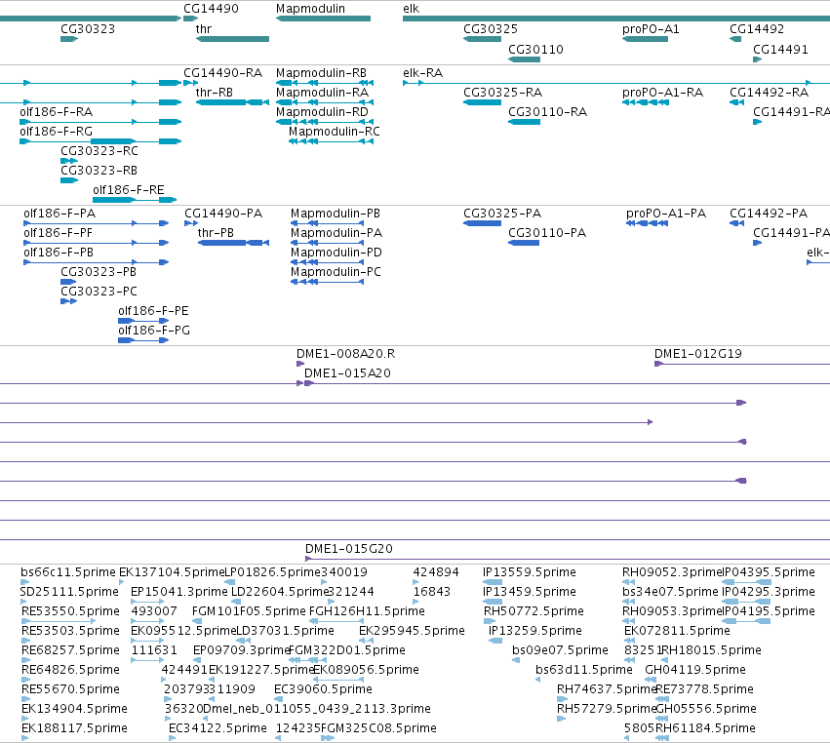The height and width of the screenshot is (743, 830).
Task: Click EST EC34122.5prime
Action: (x=217, y=728)
